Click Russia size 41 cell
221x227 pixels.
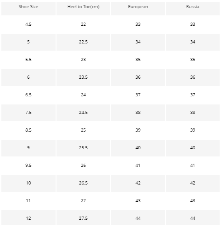(193, 166)
